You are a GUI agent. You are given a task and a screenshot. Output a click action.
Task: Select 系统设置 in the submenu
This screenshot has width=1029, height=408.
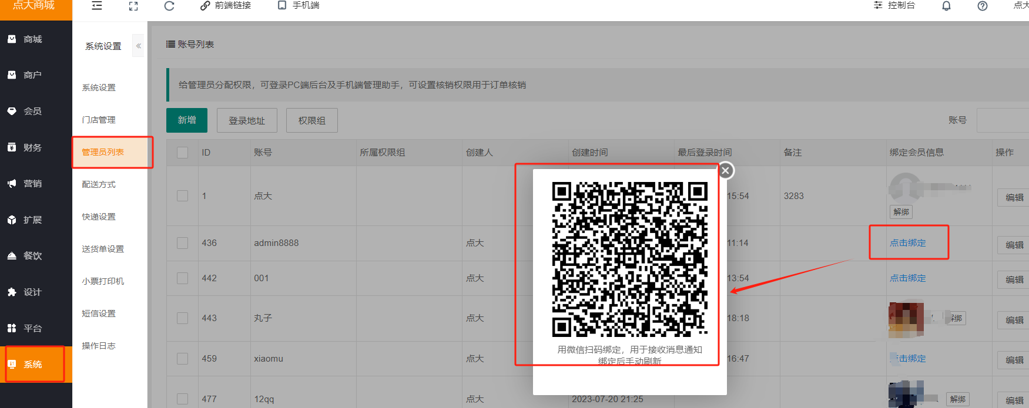point(99,87)
